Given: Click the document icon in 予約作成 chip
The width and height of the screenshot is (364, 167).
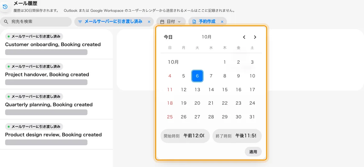Looking at the screenshot, I should click(194, 22).
